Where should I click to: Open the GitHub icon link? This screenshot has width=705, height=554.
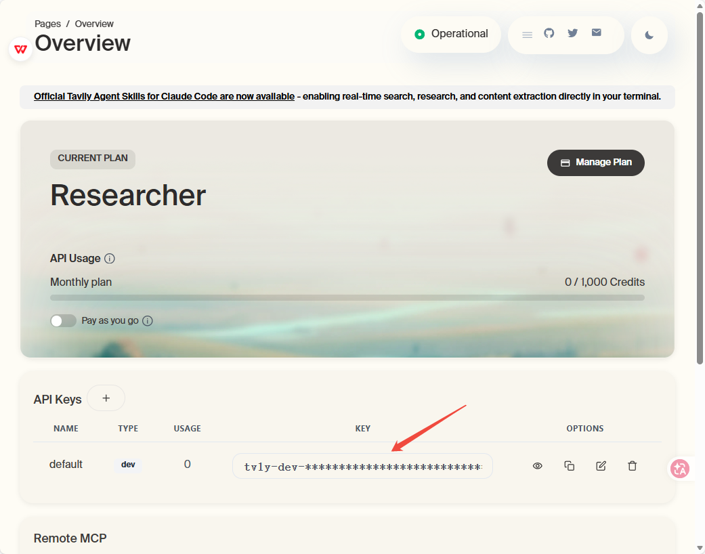pos(549,33)
